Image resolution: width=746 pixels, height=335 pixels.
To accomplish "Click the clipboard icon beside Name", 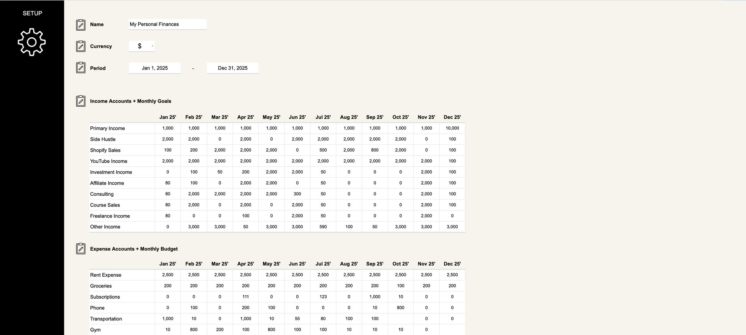I will point(81,25).
